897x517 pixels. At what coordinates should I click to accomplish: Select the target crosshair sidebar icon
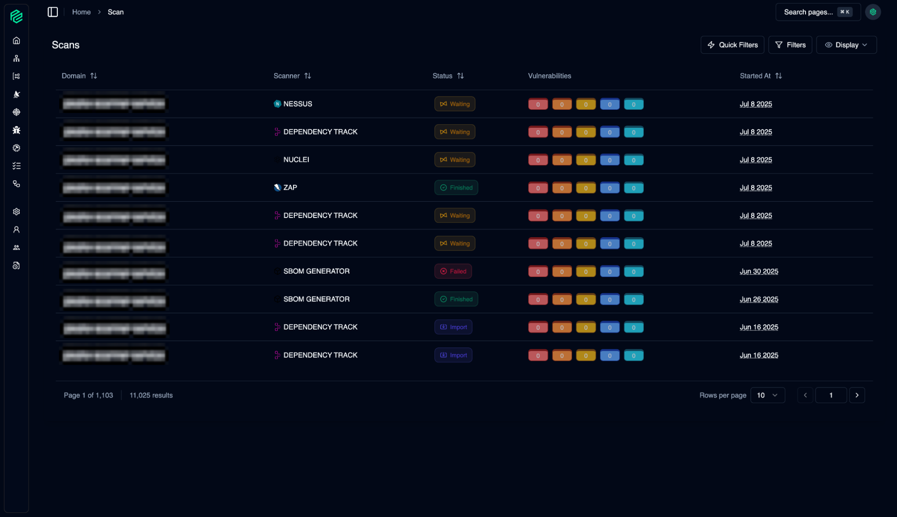pos(17,112)
